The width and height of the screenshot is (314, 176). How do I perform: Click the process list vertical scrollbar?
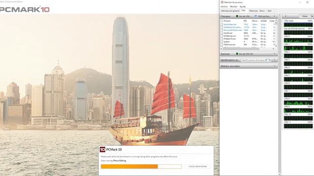point(276,33)
